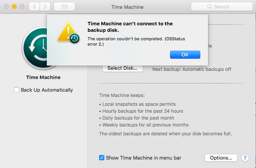This screenshot has width=256, height=168.
Task: Open Time Machine help with question mark
Action: [245, 158]
